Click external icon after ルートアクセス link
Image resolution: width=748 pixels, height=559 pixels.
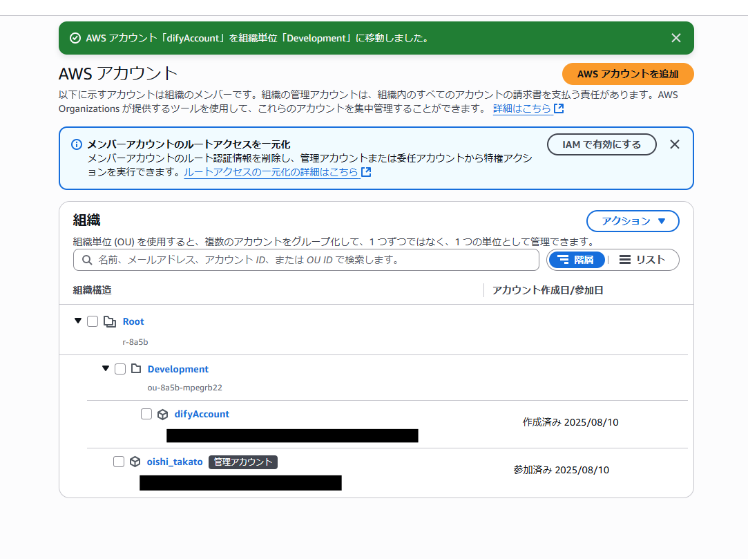366,172
